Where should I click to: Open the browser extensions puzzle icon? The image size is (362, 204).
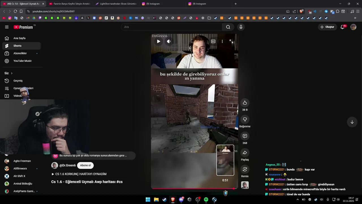tap(337, 11)
